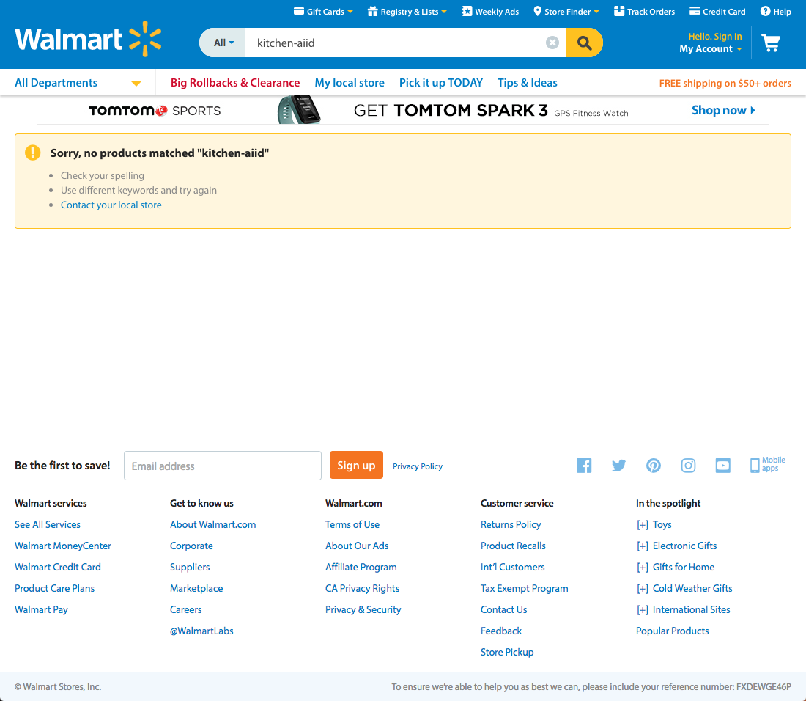Screen dimensions: 806x701
Task: Click the Help icon
Action: (x=764, y=11)
